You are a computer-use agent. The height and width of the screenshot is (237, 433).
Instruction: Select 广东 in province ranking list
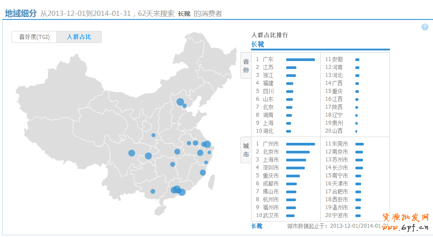pyautogui.click(x=268, y=59)
